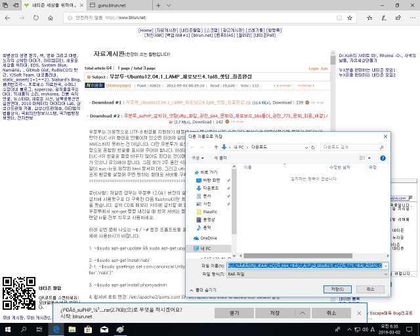
Task: Refresh the folder in save dialog
Action: 312,147
